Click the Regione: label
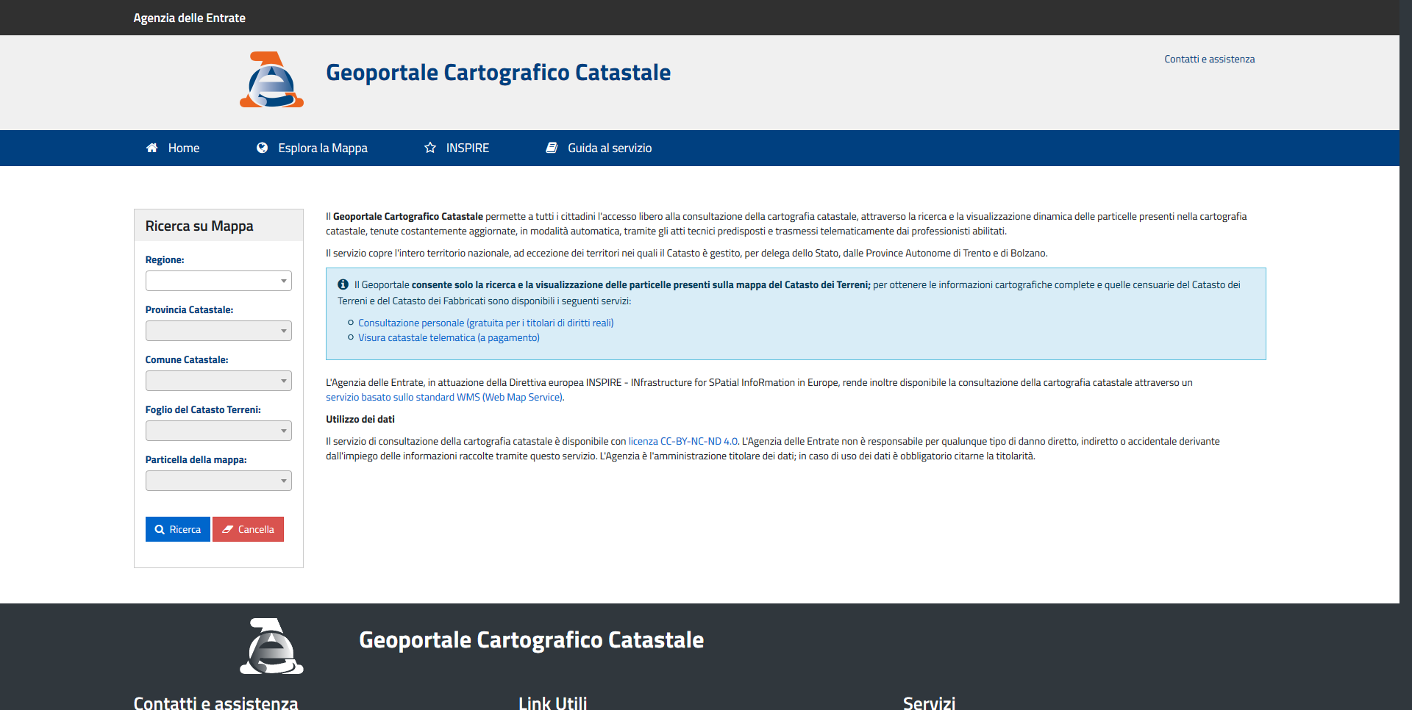The width and height of the screenshot is (1412, 710). click(165, 259)
